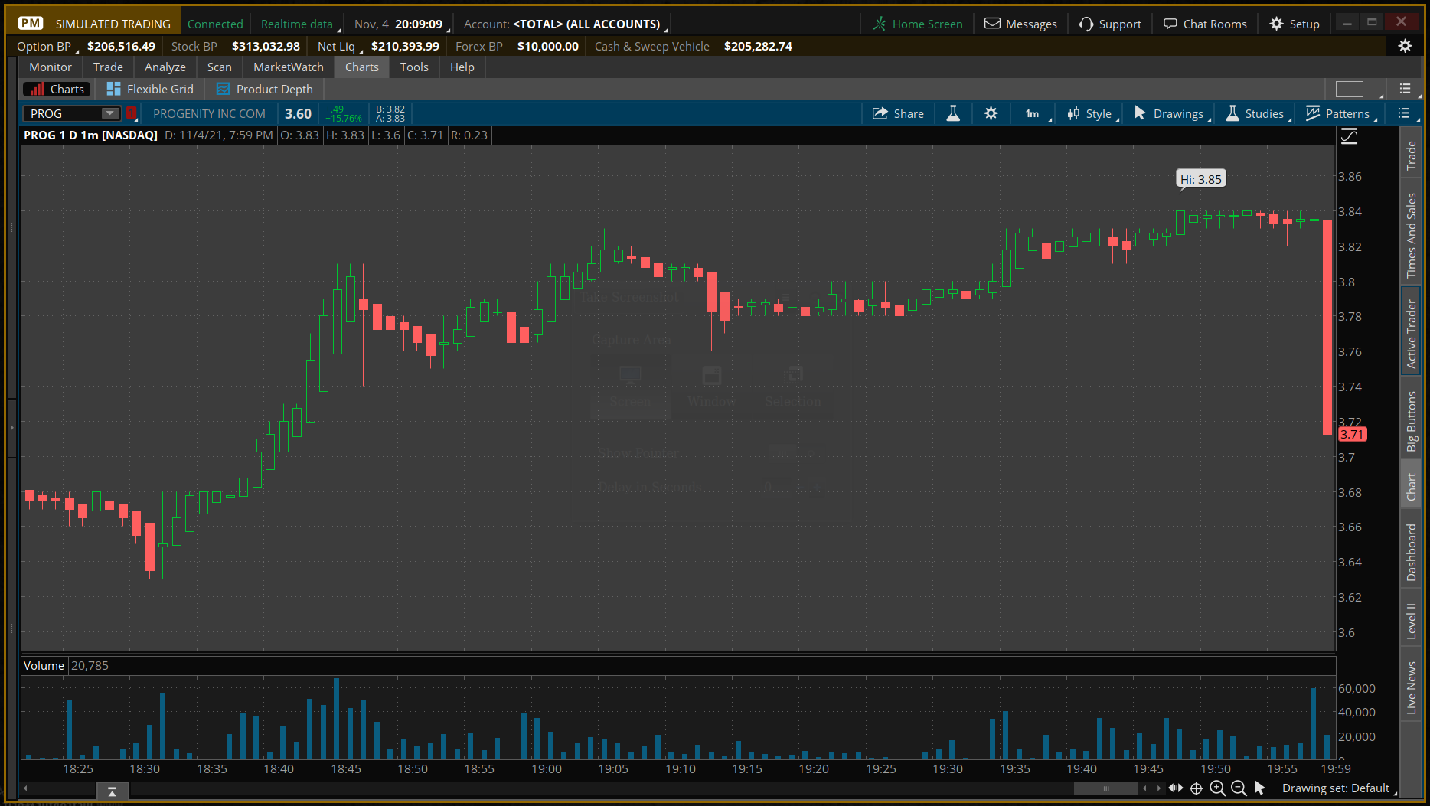Toggle the Level II side panel

click(1411, 620)
